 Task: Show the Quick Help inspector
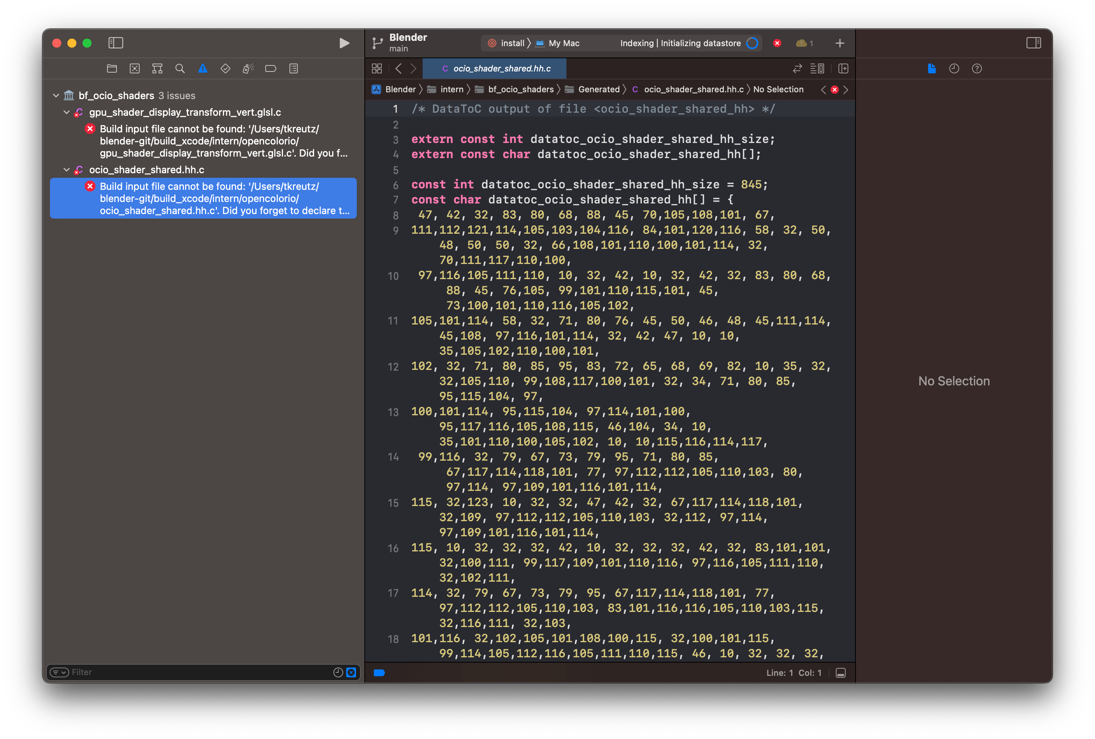click(976, 68)
